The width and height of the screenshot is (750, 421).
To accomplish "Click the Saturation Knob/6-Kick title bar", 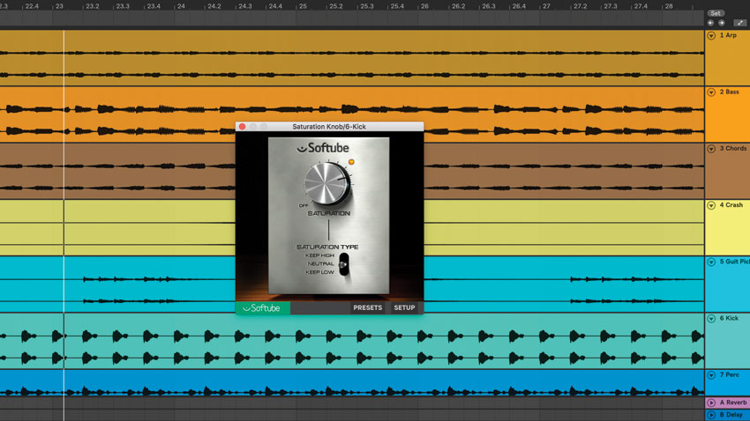I will pos(329,127).
